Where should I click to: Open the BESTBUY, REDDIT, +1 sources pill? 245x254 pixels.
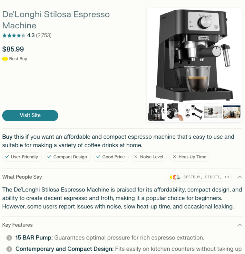pos(200,177)
